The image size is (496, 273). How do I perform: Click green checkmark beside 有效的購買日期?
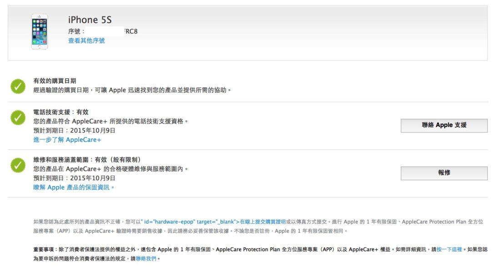18,86
